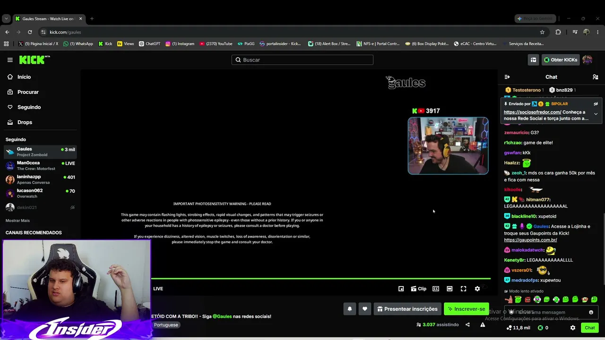Screen dimensions: 605x340
Task: Click Presentear inscrições button
Action: [407, 309]
